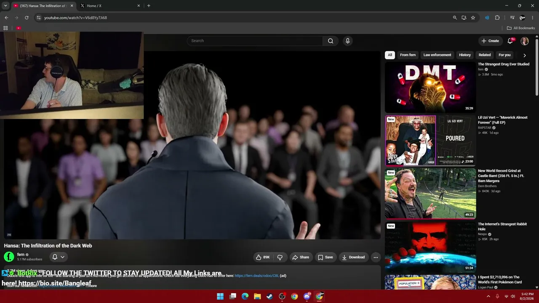Click the address bar URL
Screen dimensions: 539x303
pos(76,18)
